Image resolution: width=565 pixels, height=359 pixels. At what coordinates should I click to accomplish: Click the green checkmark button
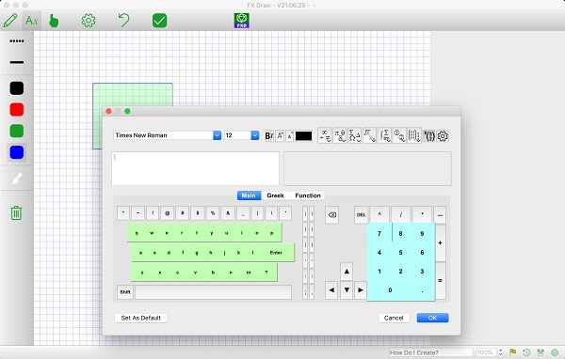pyautogui.click(x=160, y=21)
